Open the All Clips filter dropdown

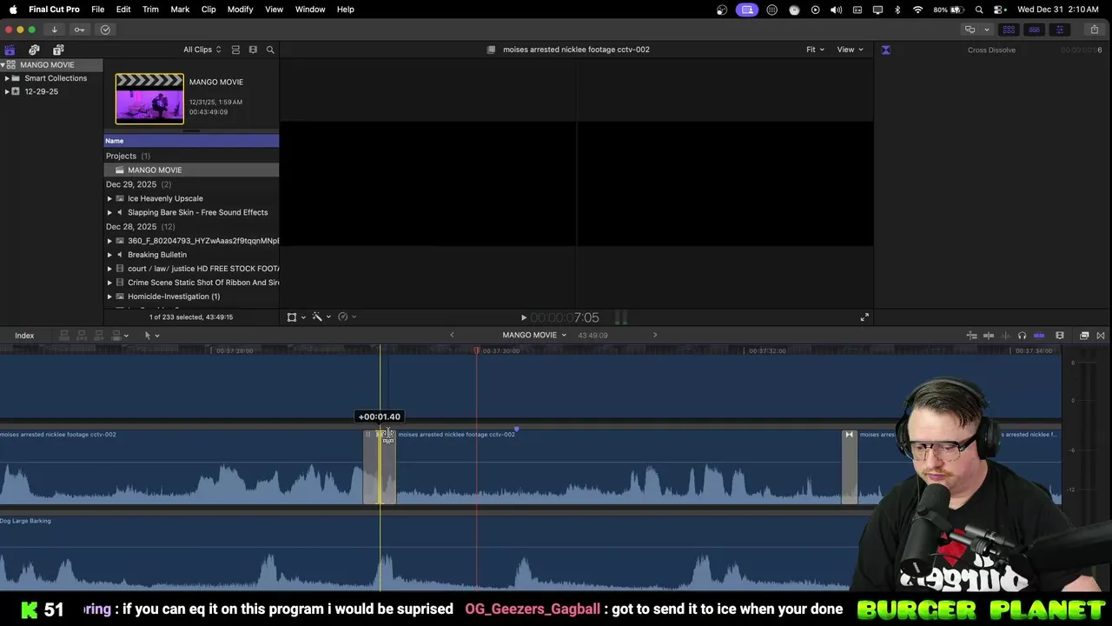(x=202, y=50)
